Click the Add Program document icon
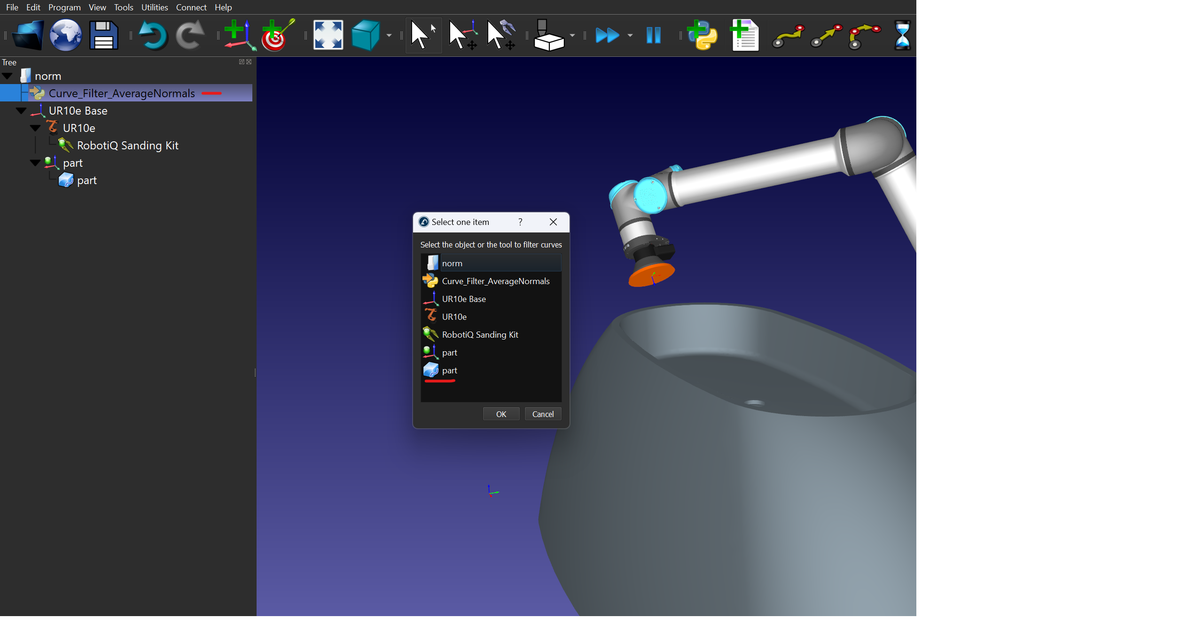 (745, 36)
